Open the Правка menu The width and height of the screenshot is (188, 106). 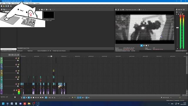7,3
